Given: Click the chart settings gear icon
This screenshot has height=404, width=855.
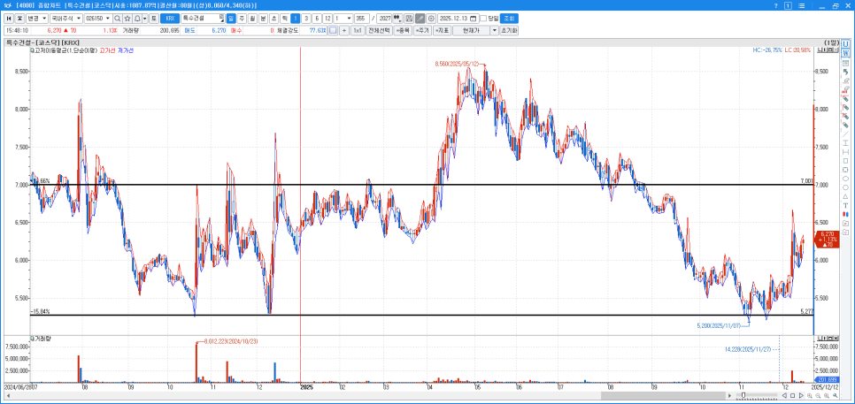Looking at the screenshot, I should [431, 18].
